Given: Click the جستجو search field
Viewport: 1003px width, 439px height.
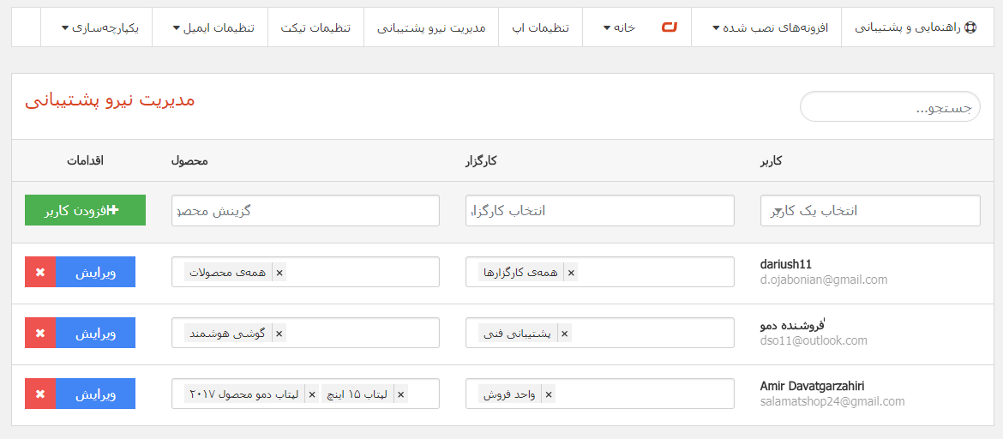Looking at the screenshot, I should click(889, 107).
